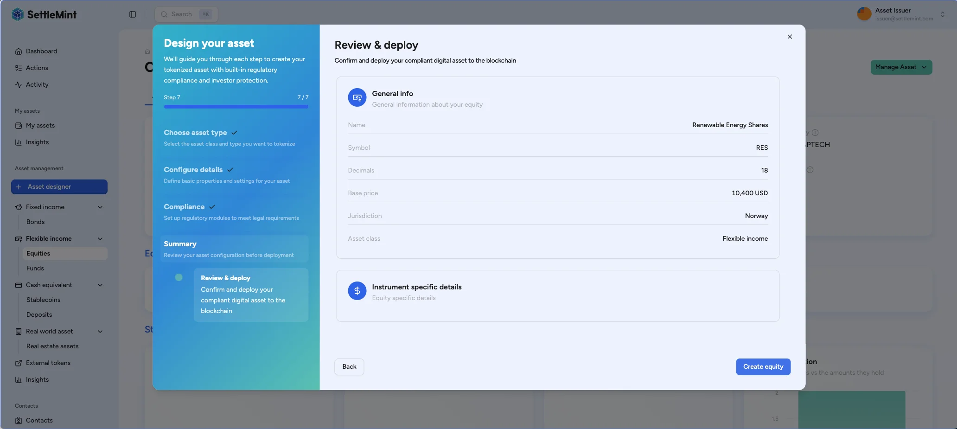Click the General info card icon
957x429 pixels.
click(x=357, y=98)
